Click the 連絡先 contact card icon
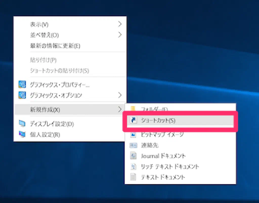This screenshot has height=203, width=259. tap(133, 145)
